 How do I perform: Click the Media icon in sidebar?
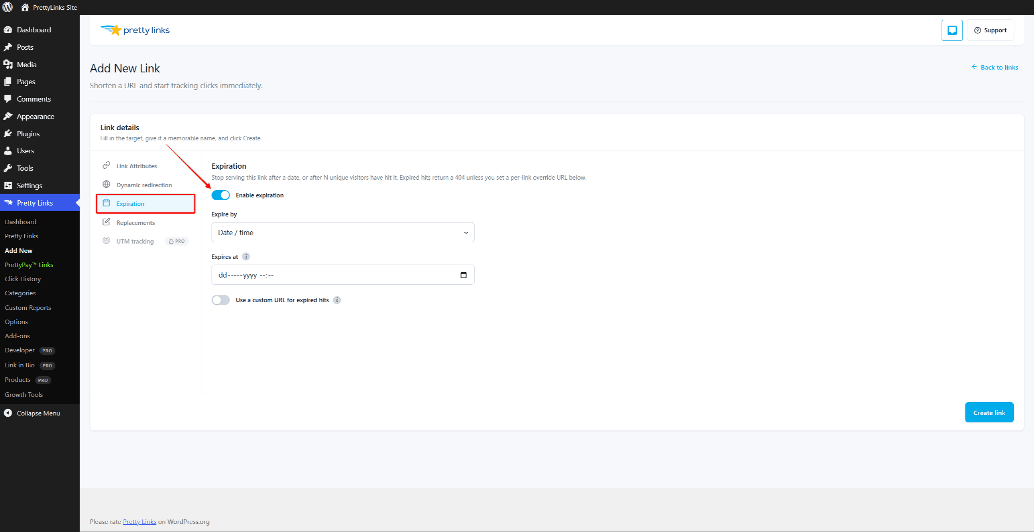pyautogui.click(x=8, y=64)
